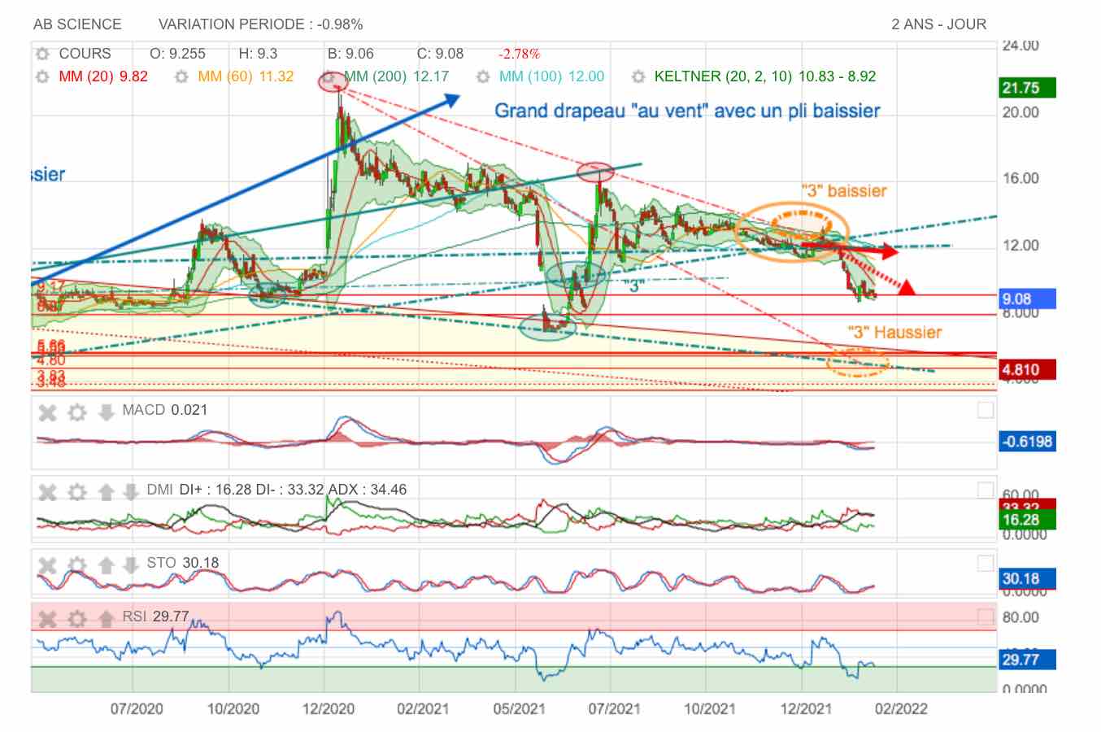The image size is (1101, 732).
Task: Open settings gear for COURS
Action: (x=42, y=54)
